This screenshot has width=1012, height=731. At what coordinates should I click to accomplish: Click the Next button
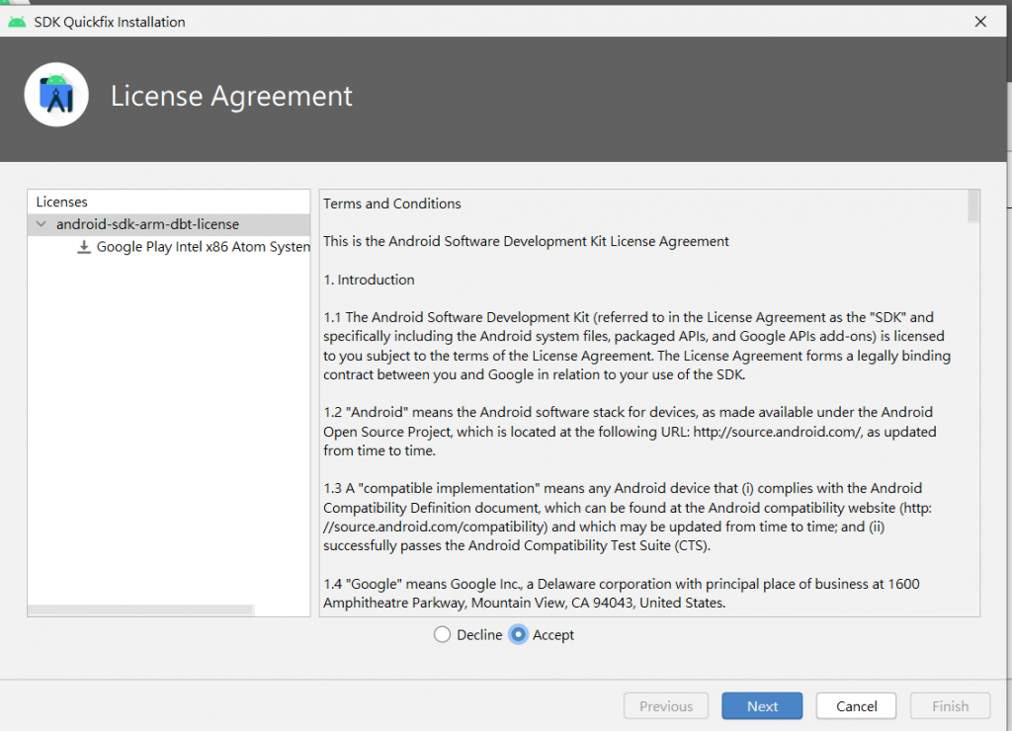coord(762,706)
